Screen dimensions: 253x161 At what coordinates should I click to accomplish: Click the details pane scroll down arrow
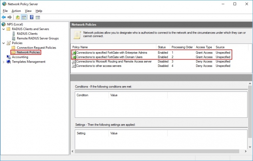click(x=250, y=147)
